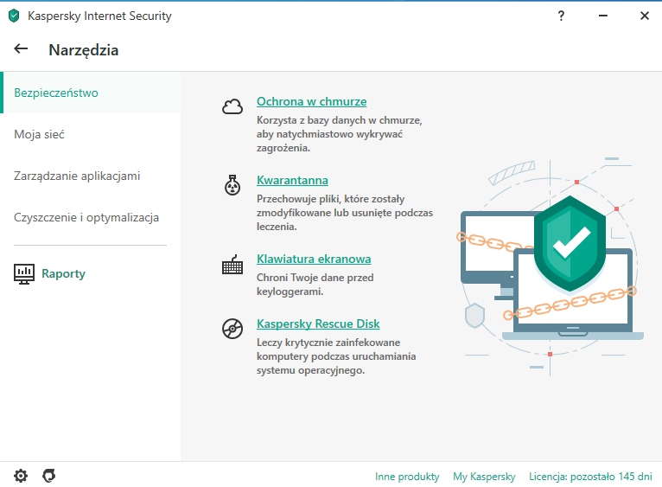Click Licencja: pozostało 145 dni
The width and height of the screenshot is (662, 487).
[x=590, y=477]
